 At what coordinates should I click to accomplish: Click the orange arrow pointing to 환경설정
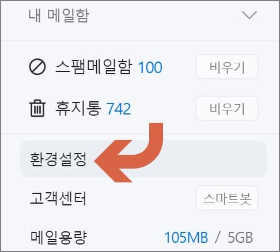click(128, 152)
